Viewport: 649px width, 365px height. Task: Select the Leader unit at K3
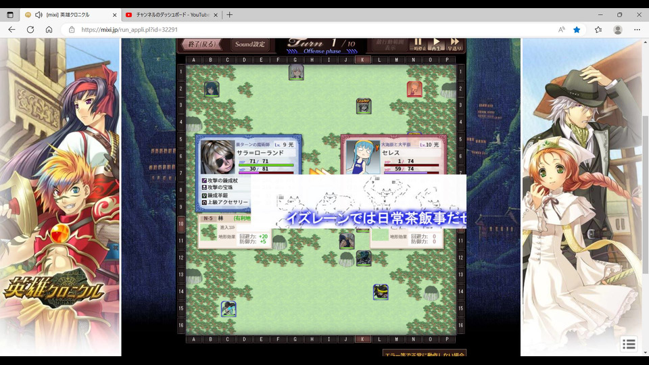coord(364,106)
